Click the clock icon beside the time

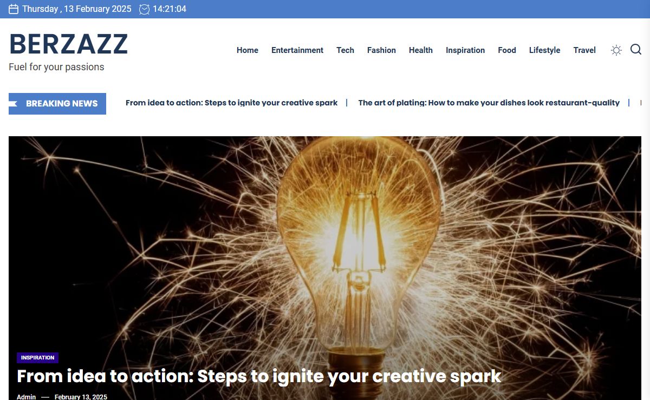tap(144, 9)
